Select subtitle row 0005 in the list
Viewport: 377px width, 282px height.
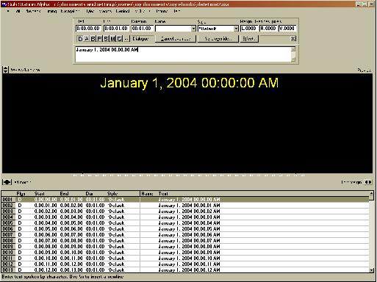[185, 223]
